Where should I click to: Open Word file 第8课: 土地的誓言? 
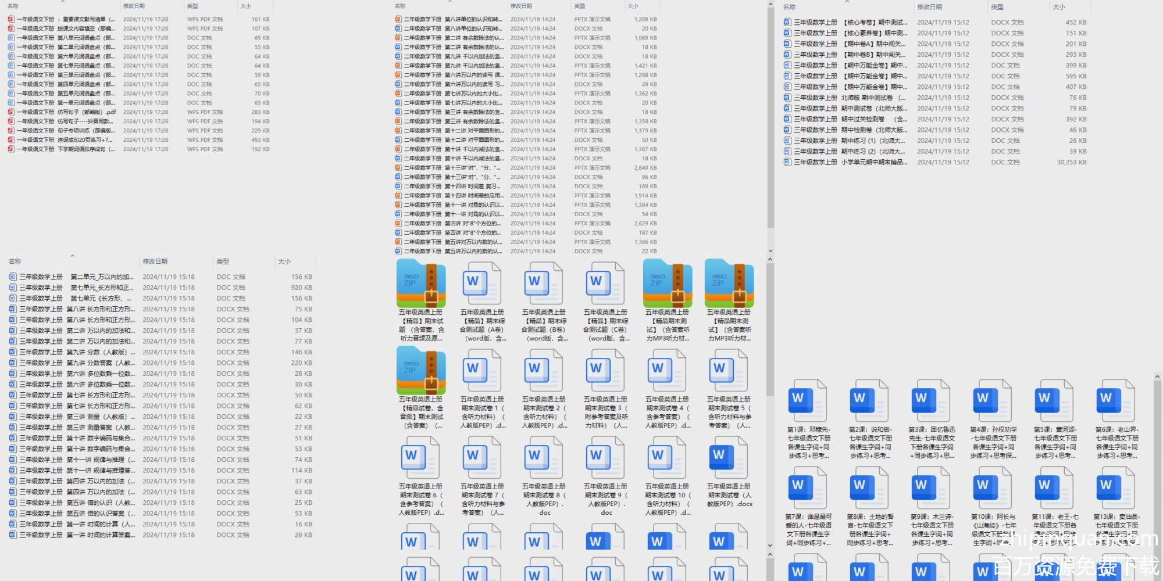870,489
